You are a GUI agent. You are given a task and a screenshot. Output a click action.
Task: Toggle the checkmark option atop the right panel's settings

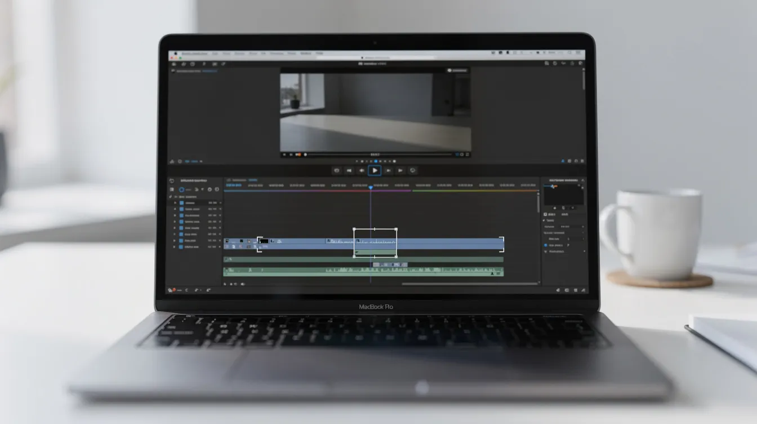click(544, 220)
